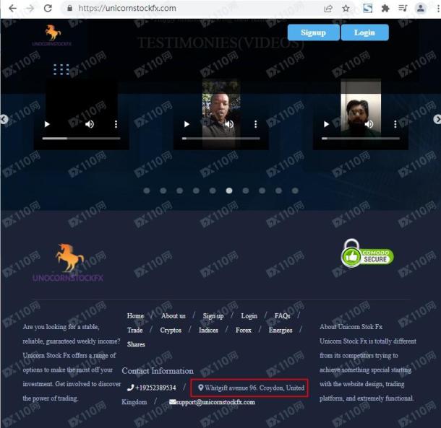Click the header Unicorn logo
The height and width of the screenshot is (428, 441).
coord(52,35)
